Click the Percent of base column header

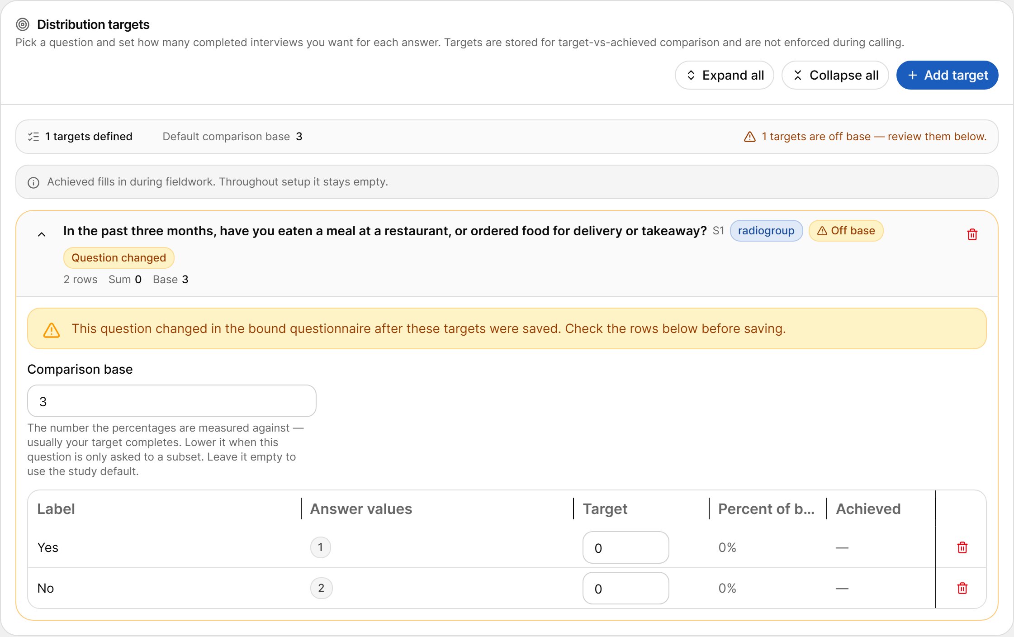pos(766,509)
